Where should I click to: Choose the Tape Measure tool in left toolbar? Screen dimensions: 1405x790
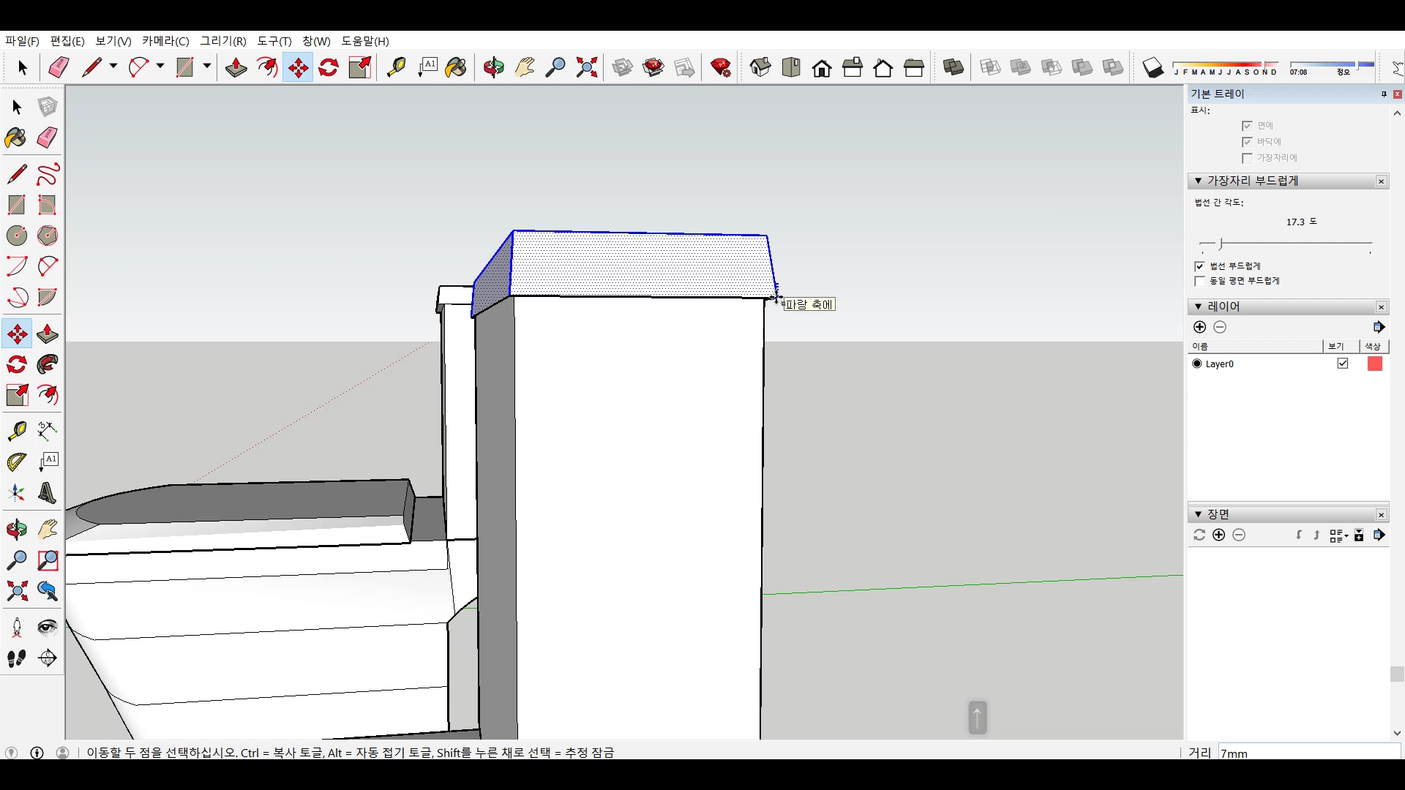tap(17, 431)
